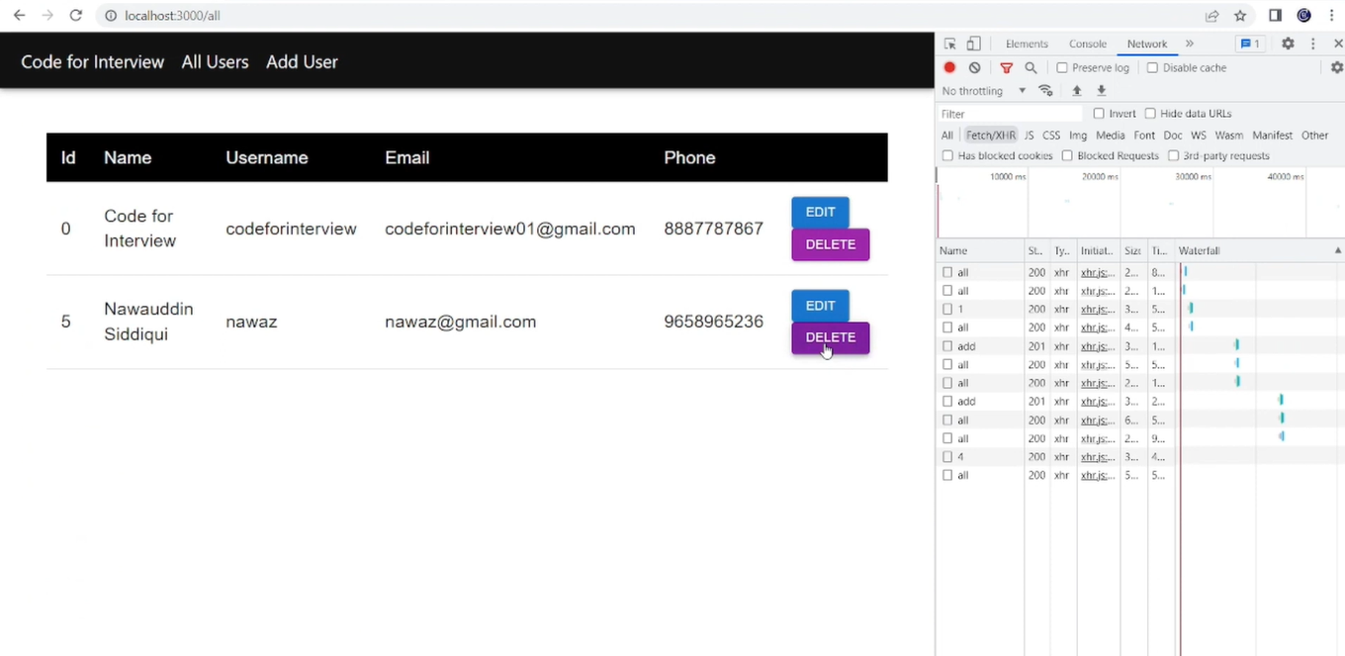Check the Disable cache option
Viewport: 1345px width, 656px height.
(x=1151, y=67)
